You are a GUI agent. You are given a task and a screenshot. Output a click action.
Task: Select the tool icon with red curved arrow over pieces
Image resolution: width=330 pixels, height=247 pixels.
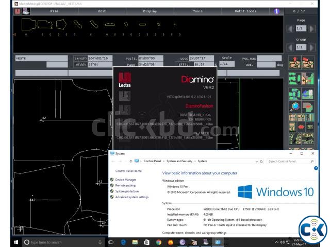pos(308,63)
